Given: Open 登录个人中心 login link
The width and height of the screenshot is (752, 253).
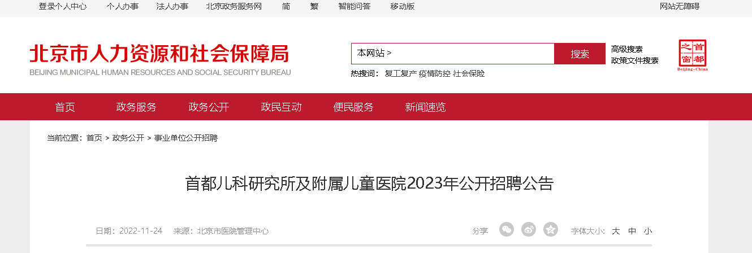Looking at the screenshot, I should 63,7.
